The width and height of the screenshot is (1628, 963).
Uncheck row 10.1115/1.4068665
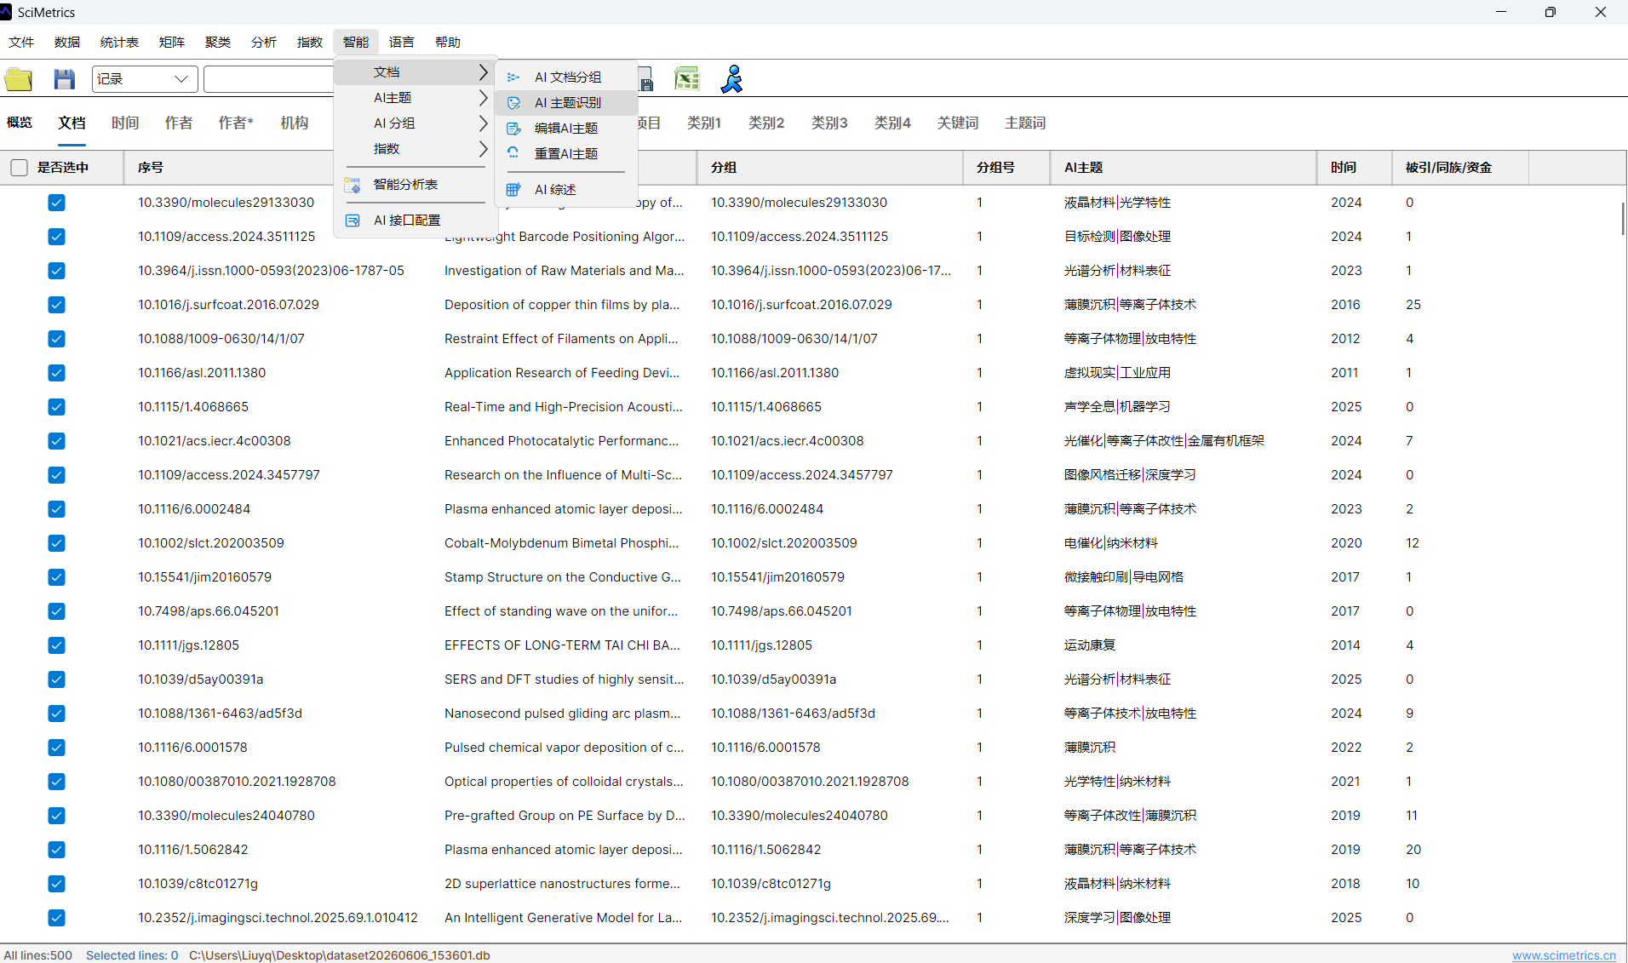coord(57,407)
